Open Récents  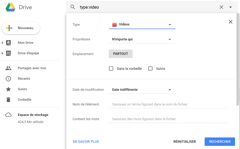(x=24, y=79)
